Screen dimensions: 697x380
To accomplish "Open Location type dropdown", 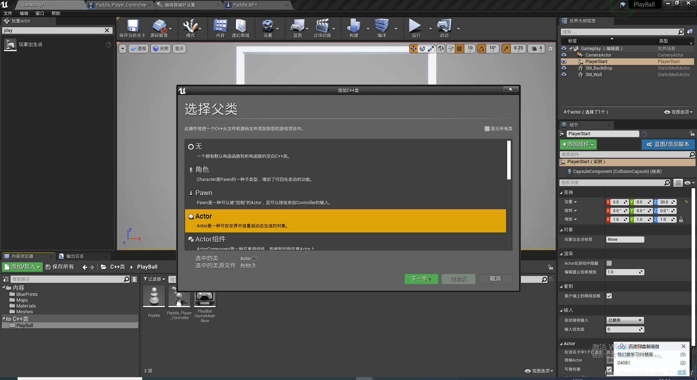I will [x=571, y=202].
